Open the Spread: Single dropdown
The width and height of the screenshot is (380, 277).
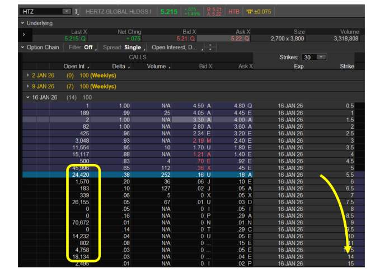[x=124, y=47]
